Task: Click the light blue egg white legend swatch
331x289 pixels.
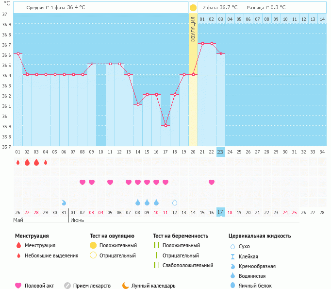Action: click(x=233, y=286)
